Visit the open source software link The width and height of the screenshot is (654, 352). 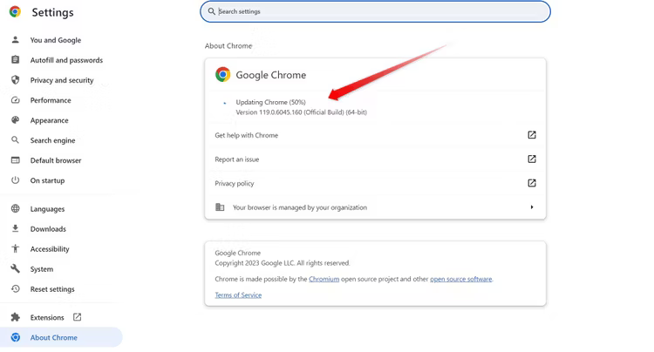tap(460, 279)
